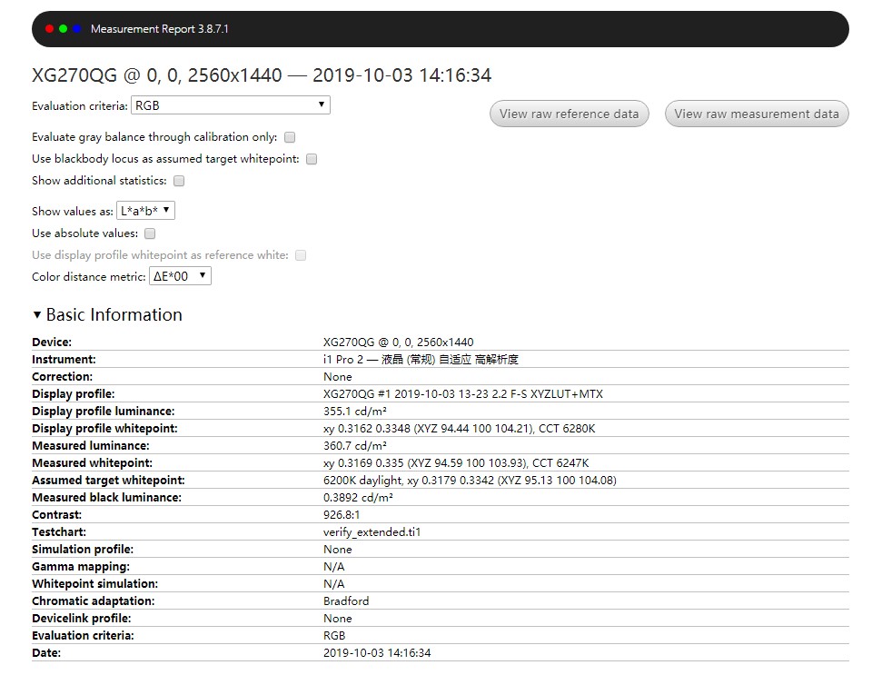Select L*a*b* in the values selector

(x=145, y=210)
